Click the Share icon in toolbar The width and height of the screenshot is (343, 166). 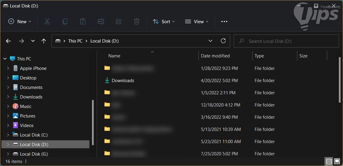(119, 21)
